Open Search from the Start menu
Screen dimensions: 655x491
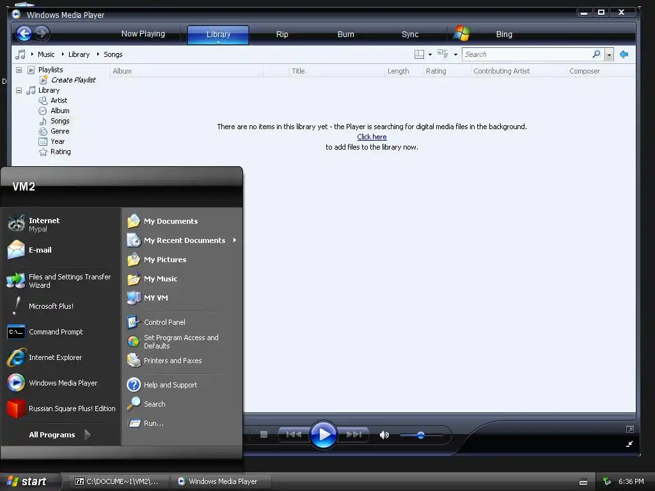[x=182, y=404]
